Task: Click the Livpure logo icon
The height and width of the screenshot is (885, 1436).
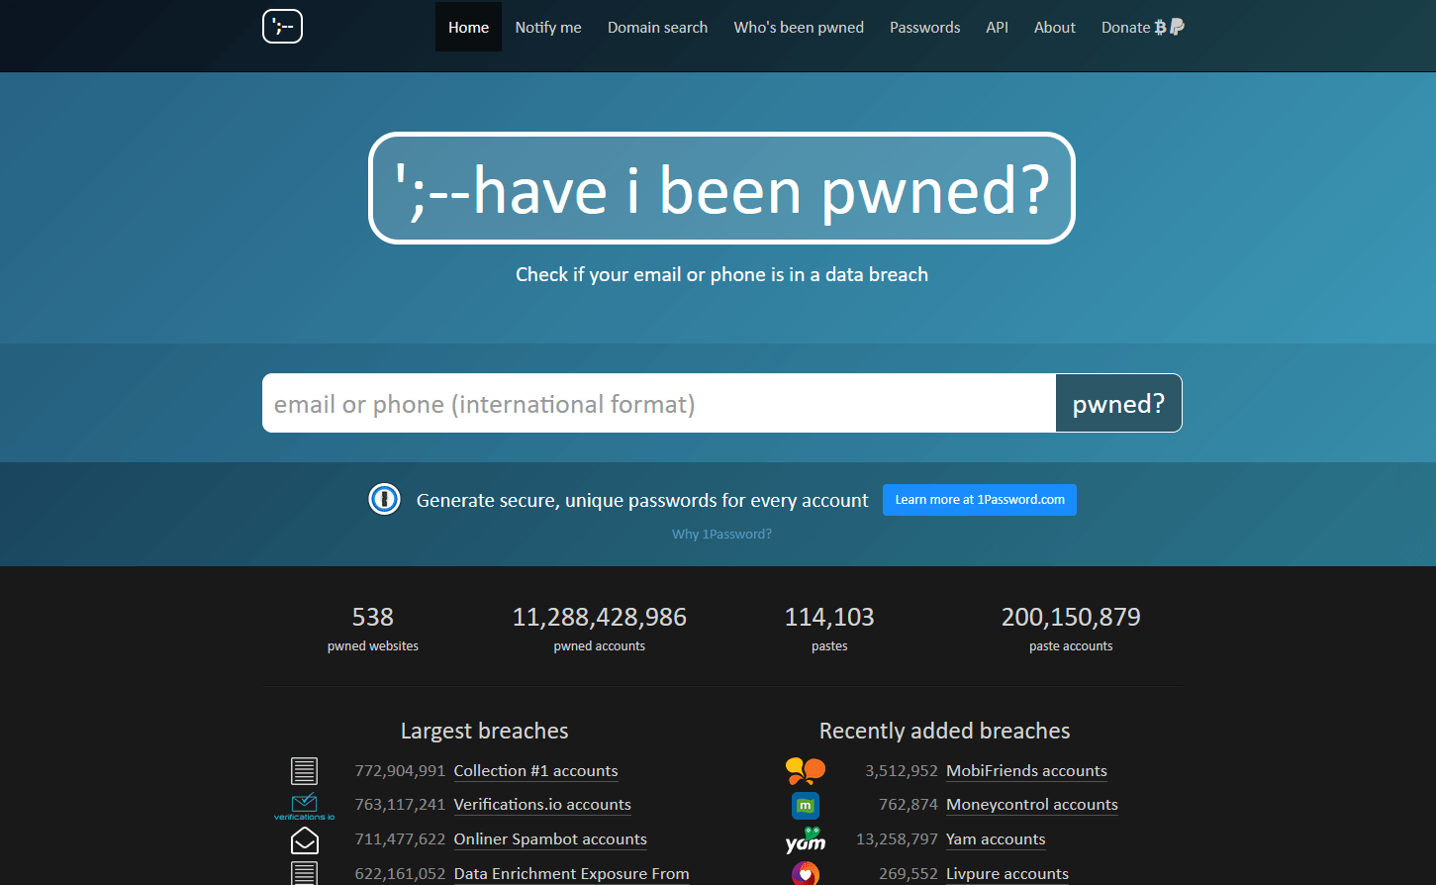Action: (x=806, y=874)
